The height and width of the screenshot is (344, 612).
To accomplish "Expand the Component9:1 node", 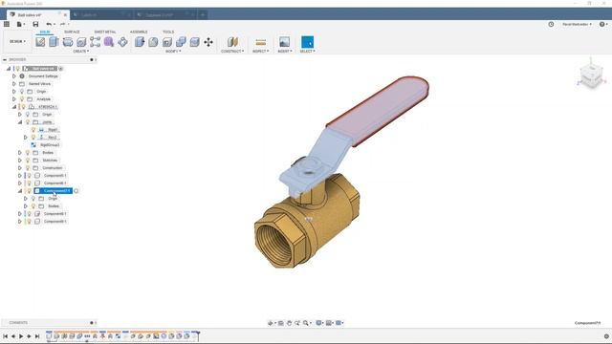I will [20, 222].
